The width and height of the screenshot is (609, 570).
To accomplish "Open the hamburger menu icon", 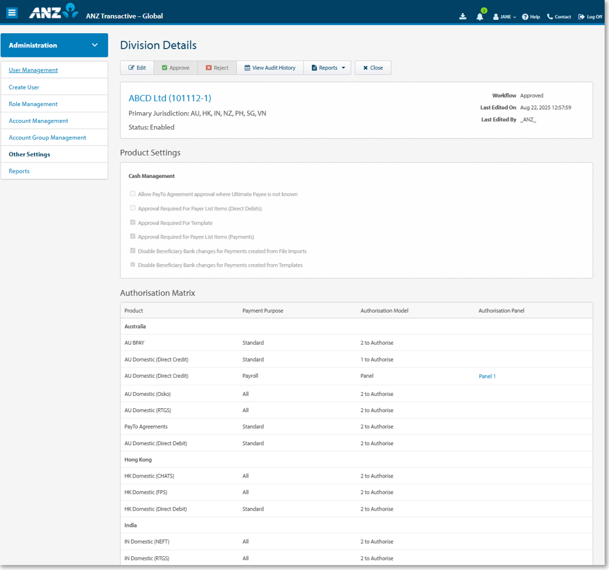I will click(x=12, y=12).
